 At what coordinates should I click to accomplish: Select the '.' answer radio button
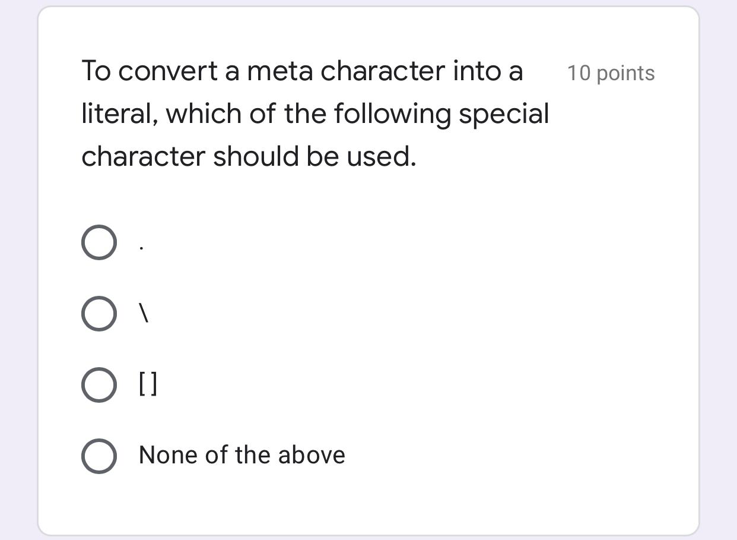[x=99, y=242]
